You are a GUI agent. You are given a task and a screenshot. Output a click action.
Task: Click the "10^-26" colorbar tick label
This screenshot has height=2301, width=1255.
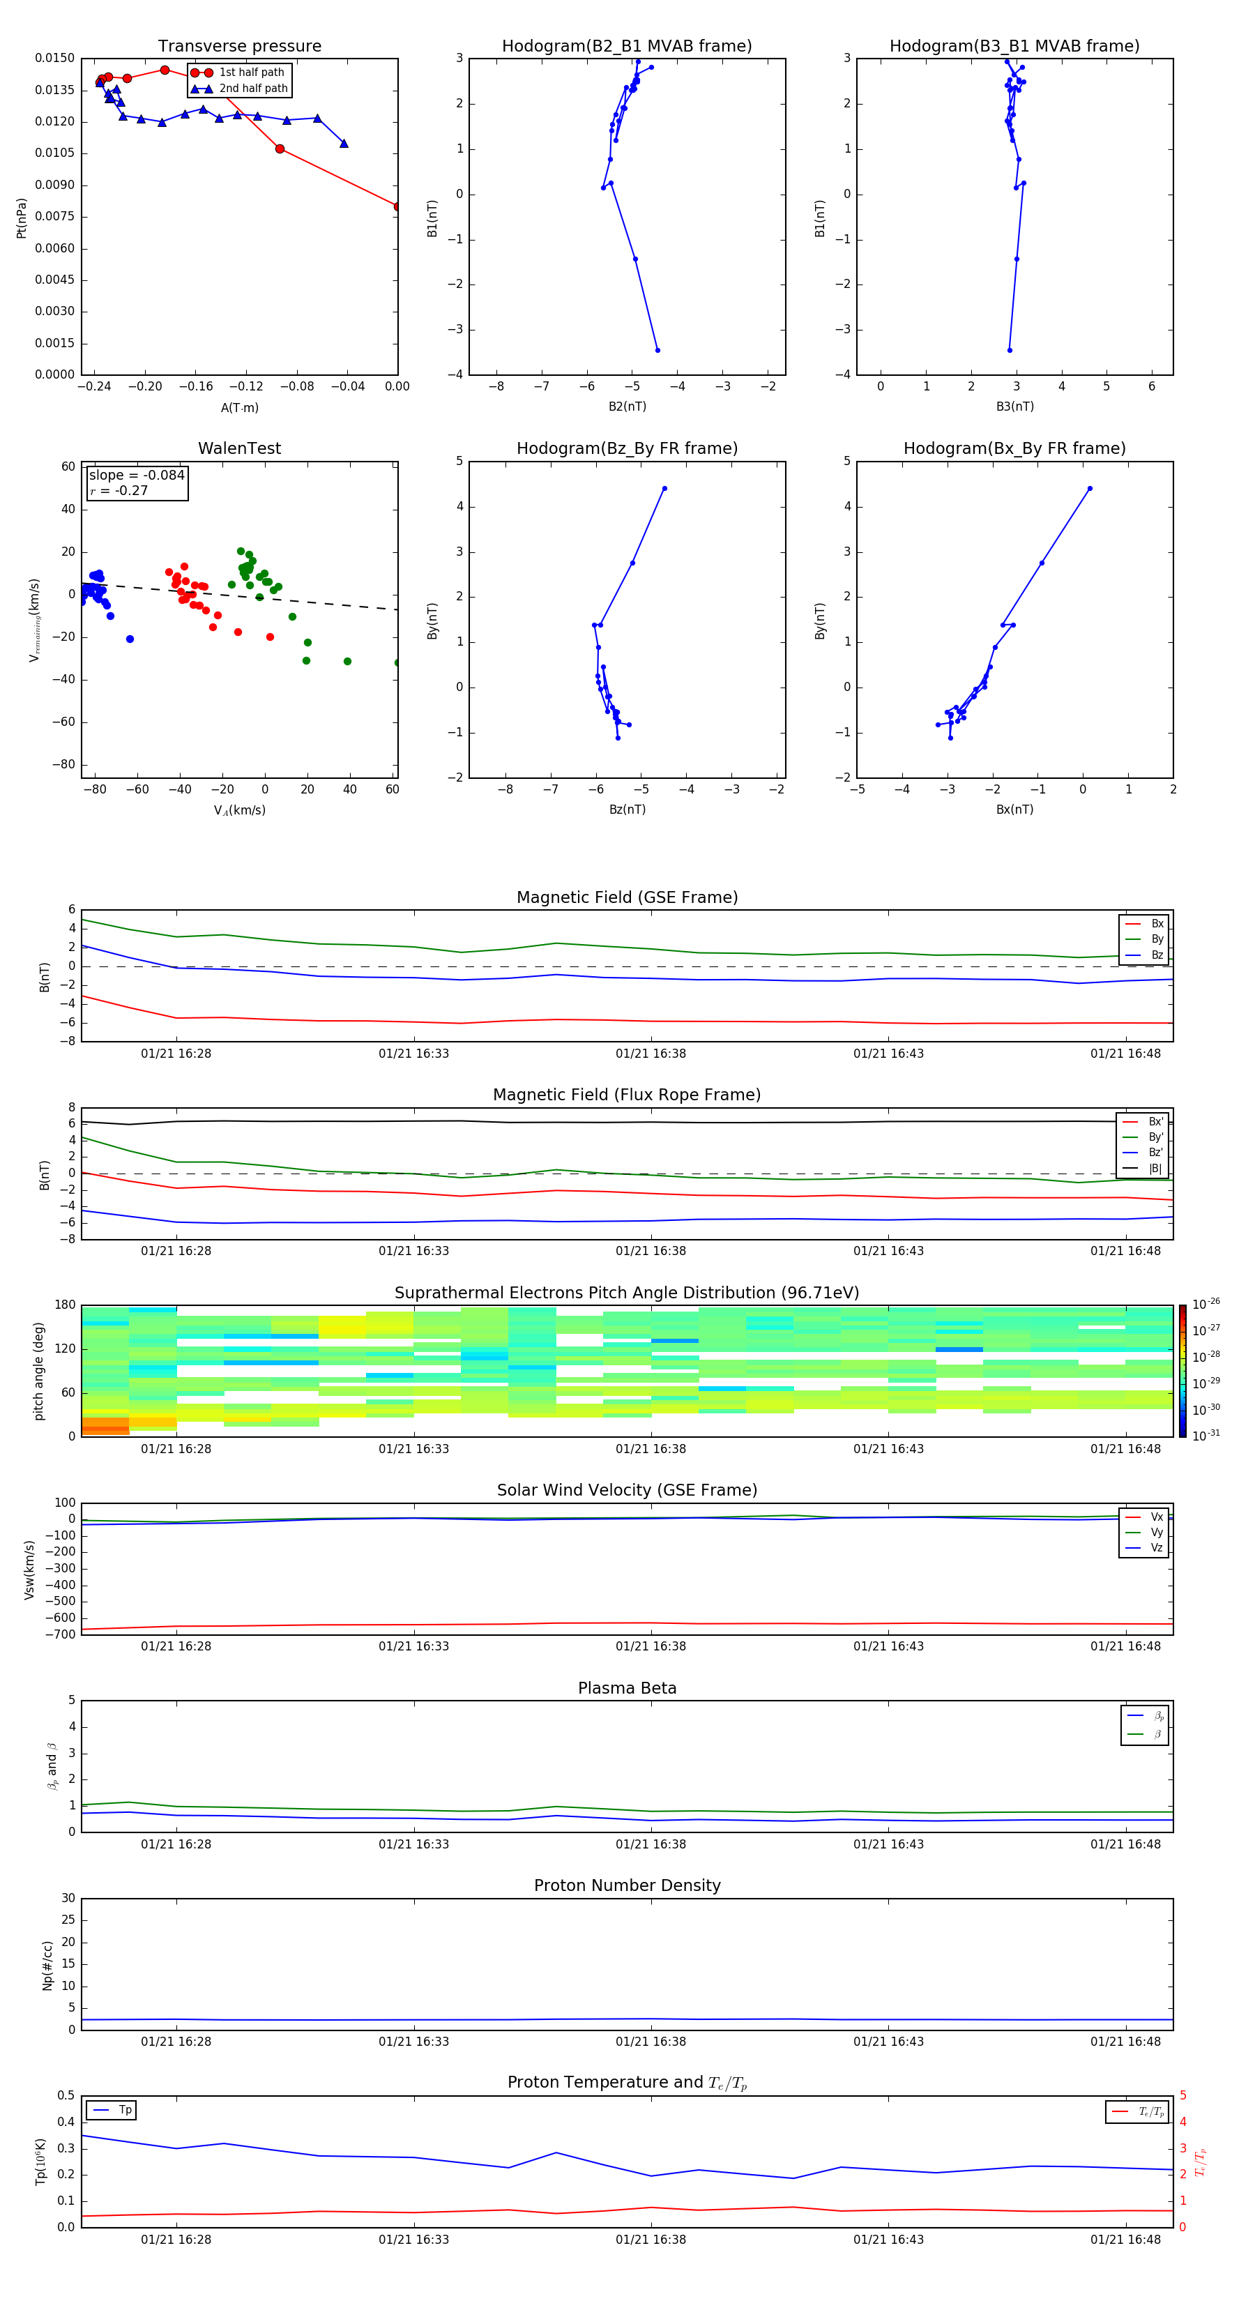pos(1206,1304)
